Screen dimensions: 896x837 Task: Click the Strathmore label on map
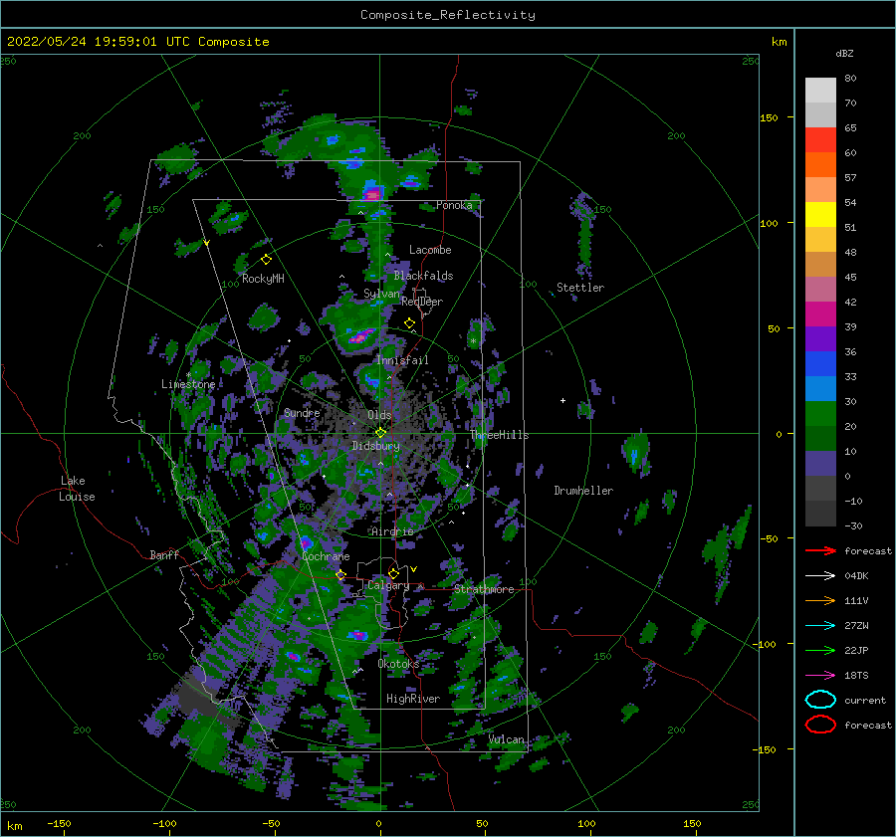(484, 589)
